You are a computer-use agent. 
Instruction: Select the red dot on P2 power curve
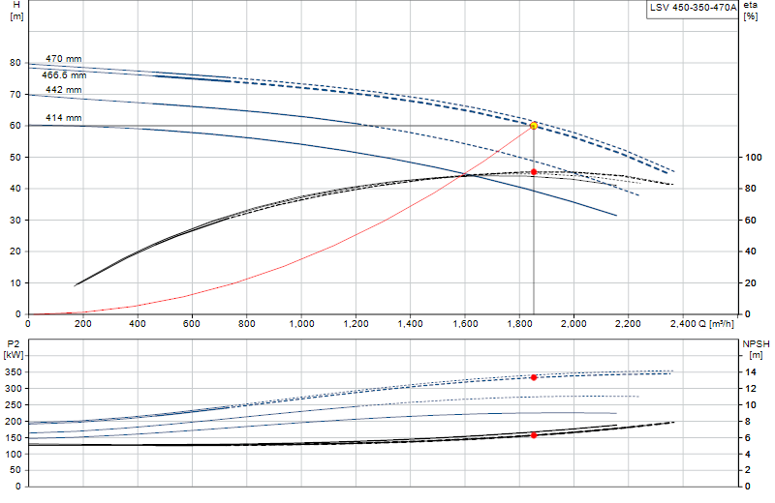tap(534, 377)
